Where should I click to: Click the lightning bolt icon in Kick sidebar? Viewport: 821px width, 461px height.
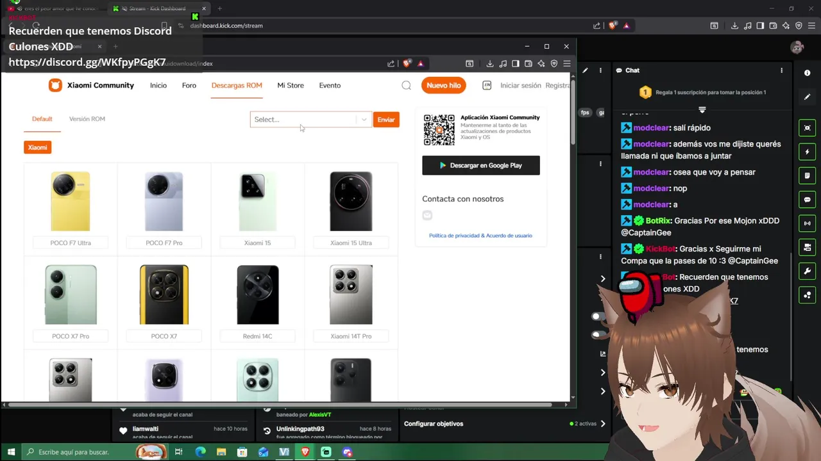point(807,152)
